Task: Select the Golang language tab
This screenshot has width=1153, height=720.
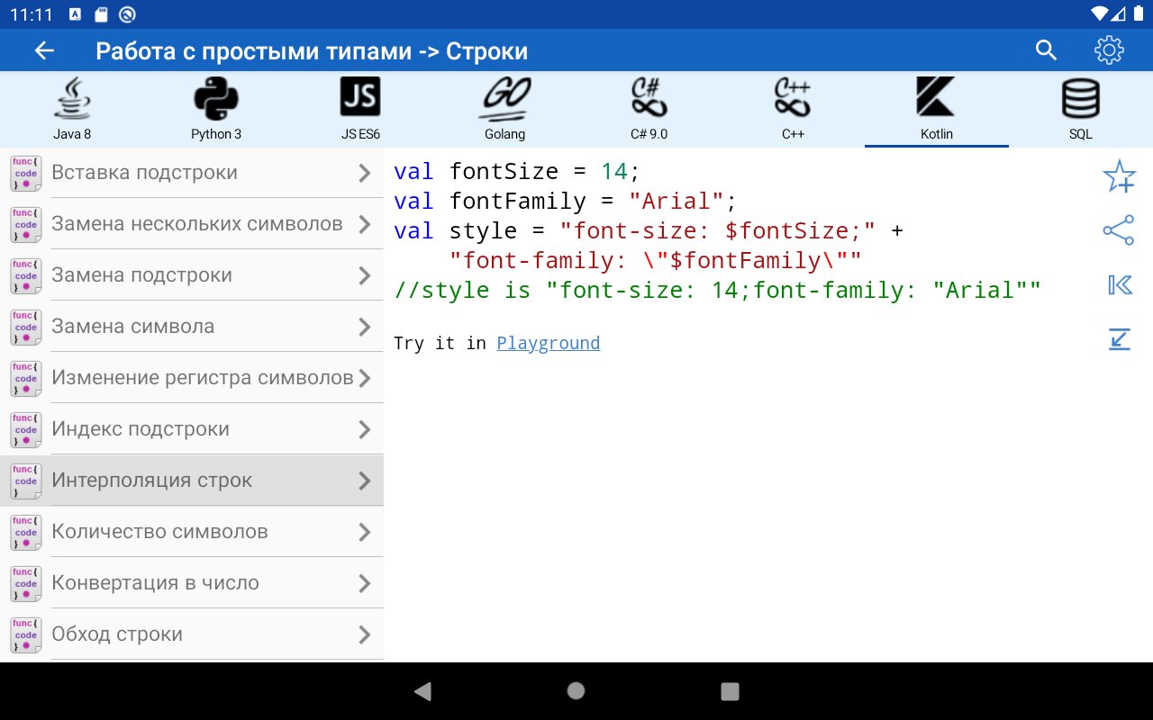Action: [x=504, y=109]
